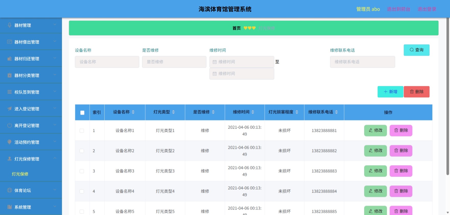
Task: Expand the 离开登记管理 menu chevron
Action: (55, 125)
